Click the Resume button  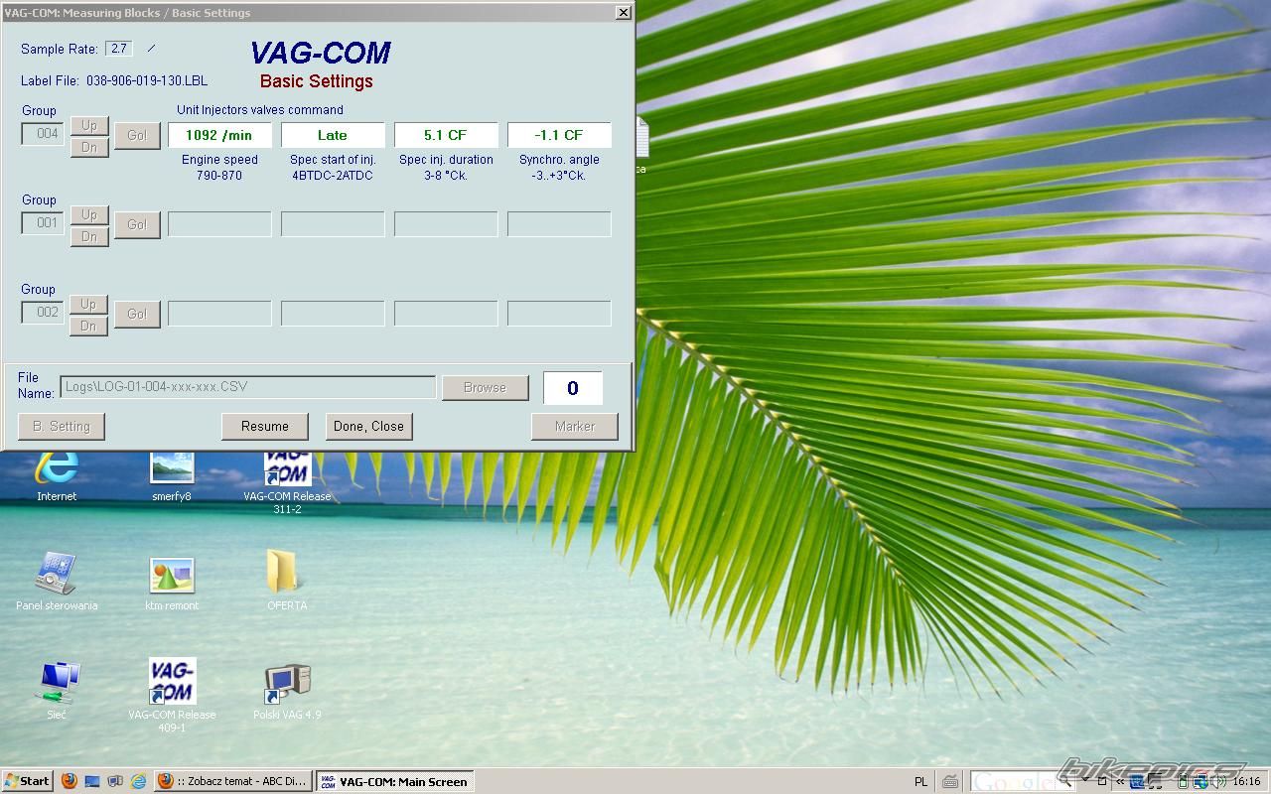(265, 426)
